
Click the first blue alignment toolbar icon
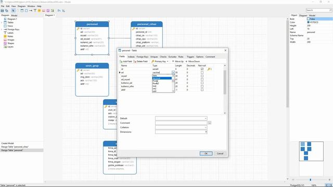(59, 10)
